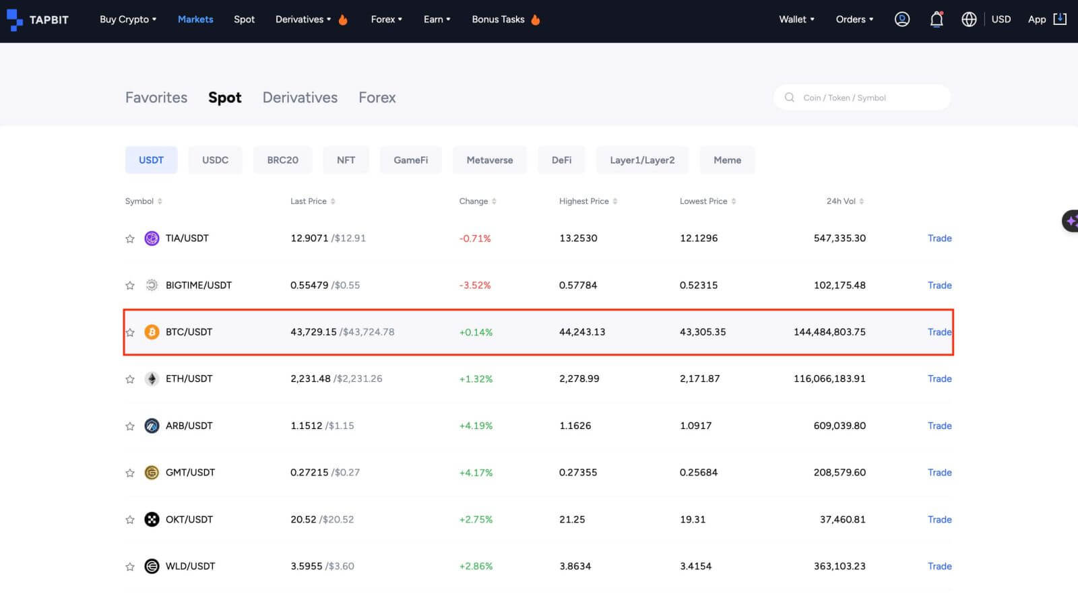The height and width of the screenshot is (594, 1078).
Task: Favorite ETH/USDT with the star
Action: pos(130,379)
